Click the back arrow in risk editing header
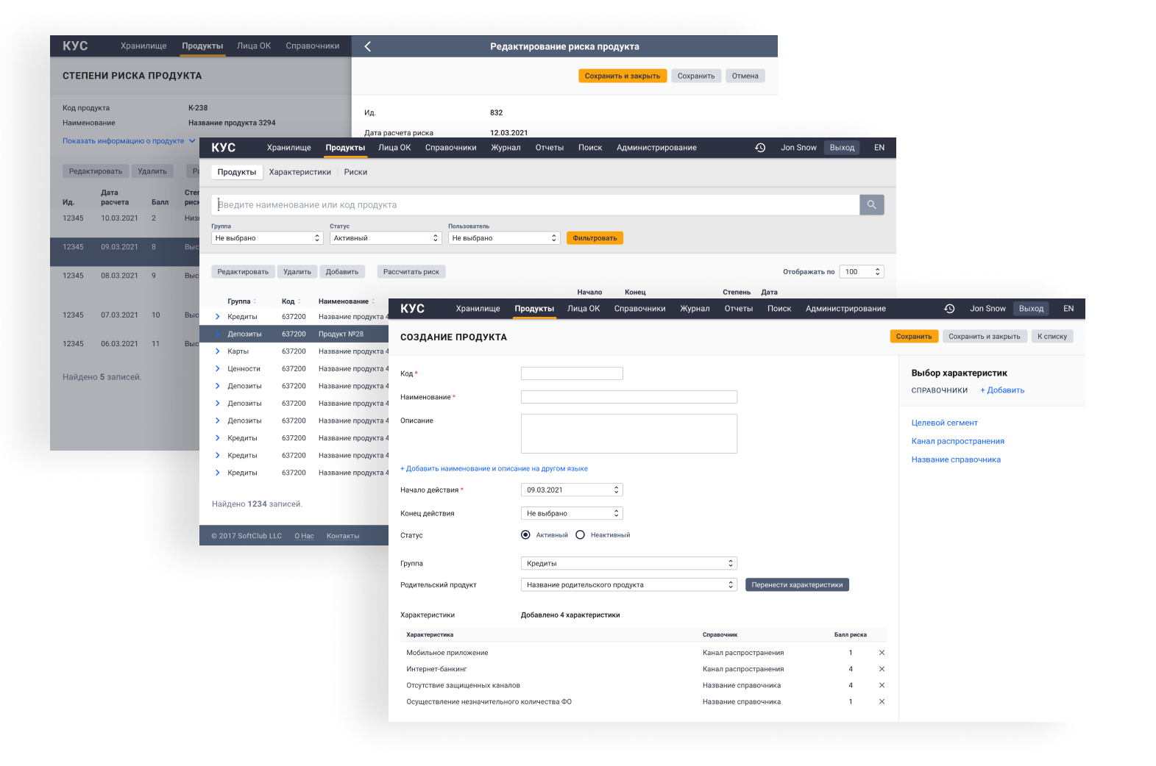This screenshot has height=766, width=1156. [x=368, y=46]
